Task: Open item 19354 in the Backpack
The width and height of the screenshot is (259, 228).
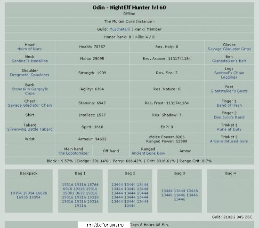Action: 16,193
